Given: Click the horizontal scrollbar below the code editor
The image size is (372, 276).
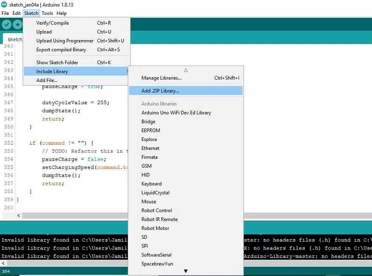Looking at the screenshot, I should [x=70, y=215].
